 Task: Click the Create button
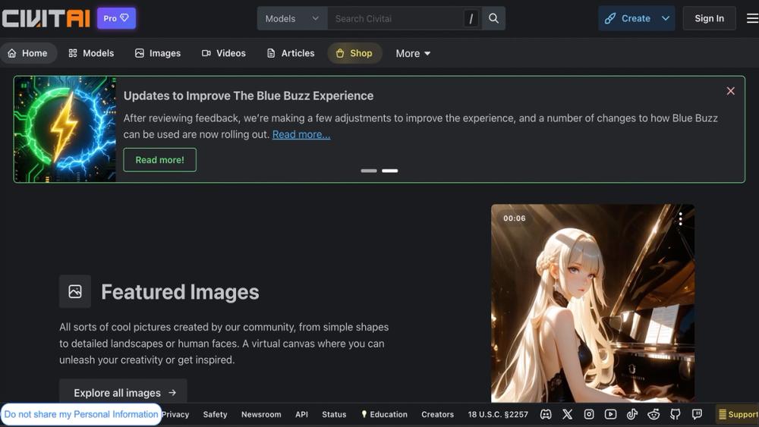click(628, 18)
